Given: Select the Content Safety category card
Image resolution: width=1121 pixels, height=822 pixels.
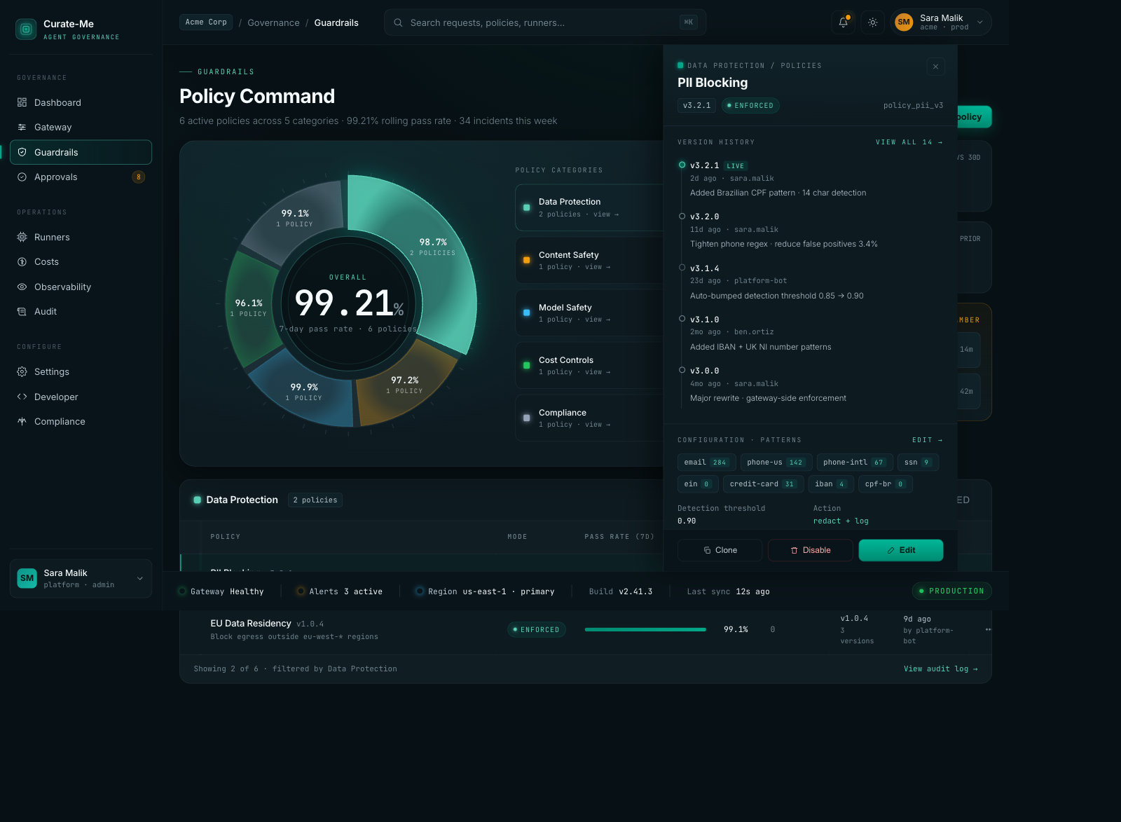Looking at the screenshot, I should [x=589, y=260].
